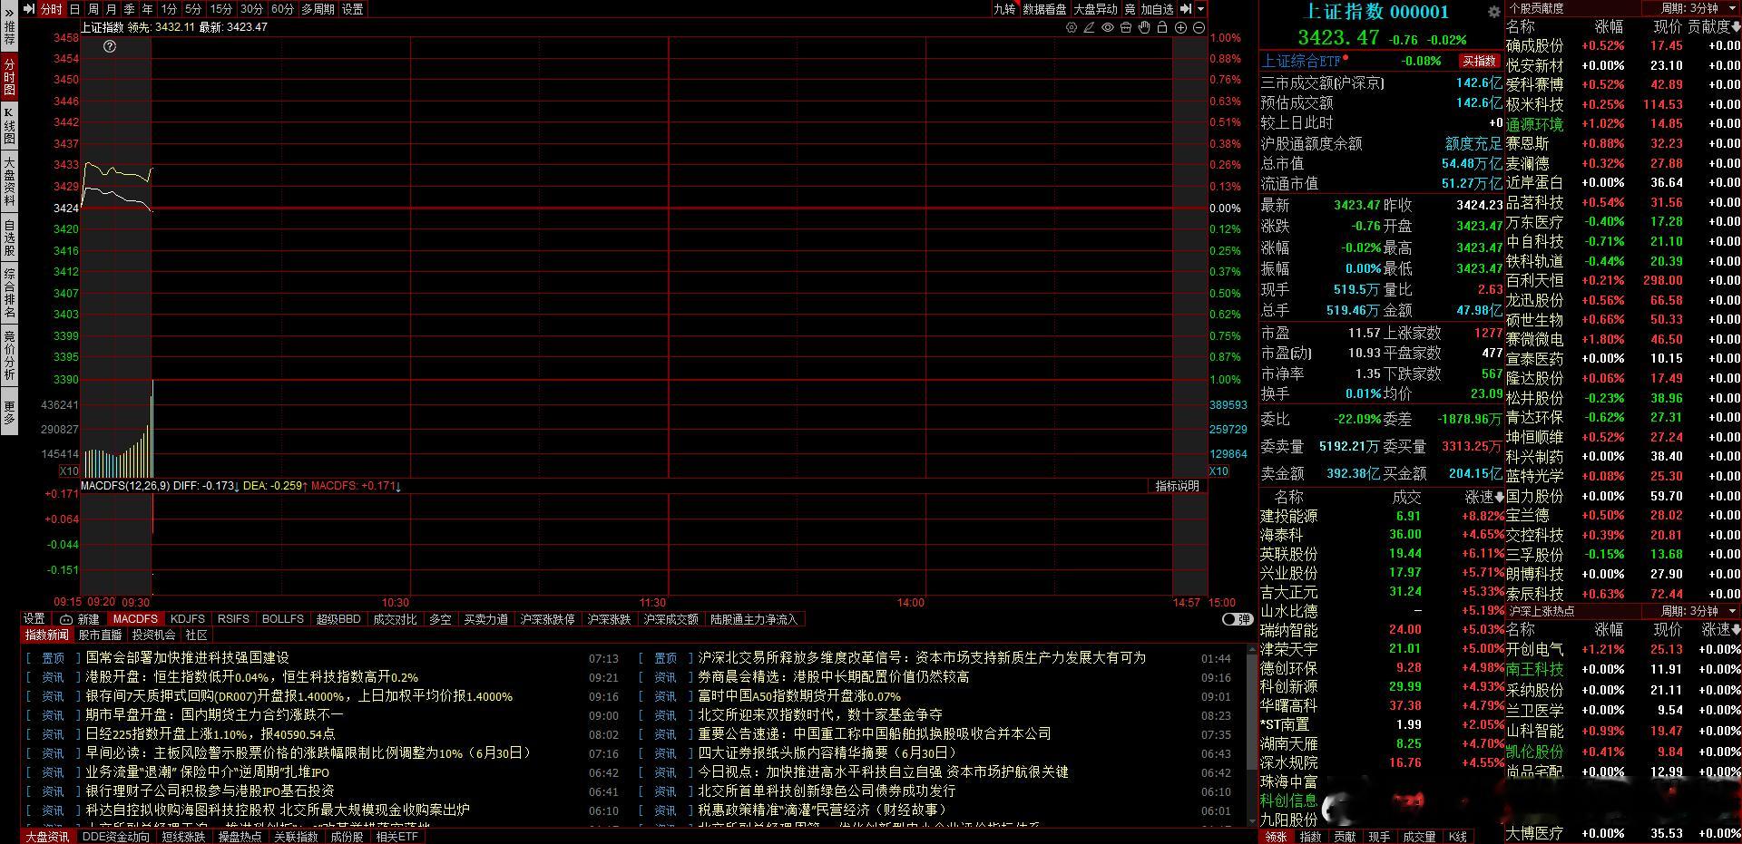
Task: Open the 自选股 sidebar tab
Action: point(9,238)
